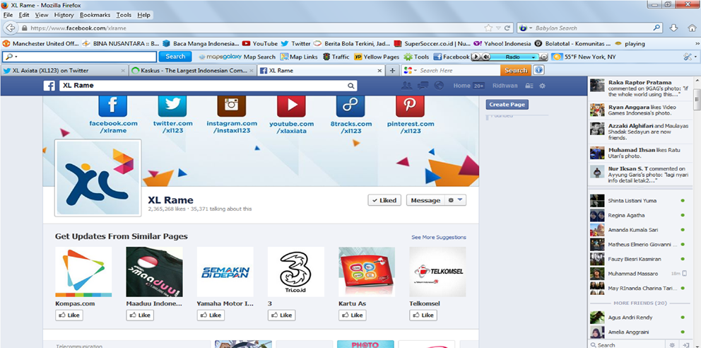This screenshot has width=701, height=348.
Task: Open the Manchester United bookmark
Action: click(x=41, y=43)
